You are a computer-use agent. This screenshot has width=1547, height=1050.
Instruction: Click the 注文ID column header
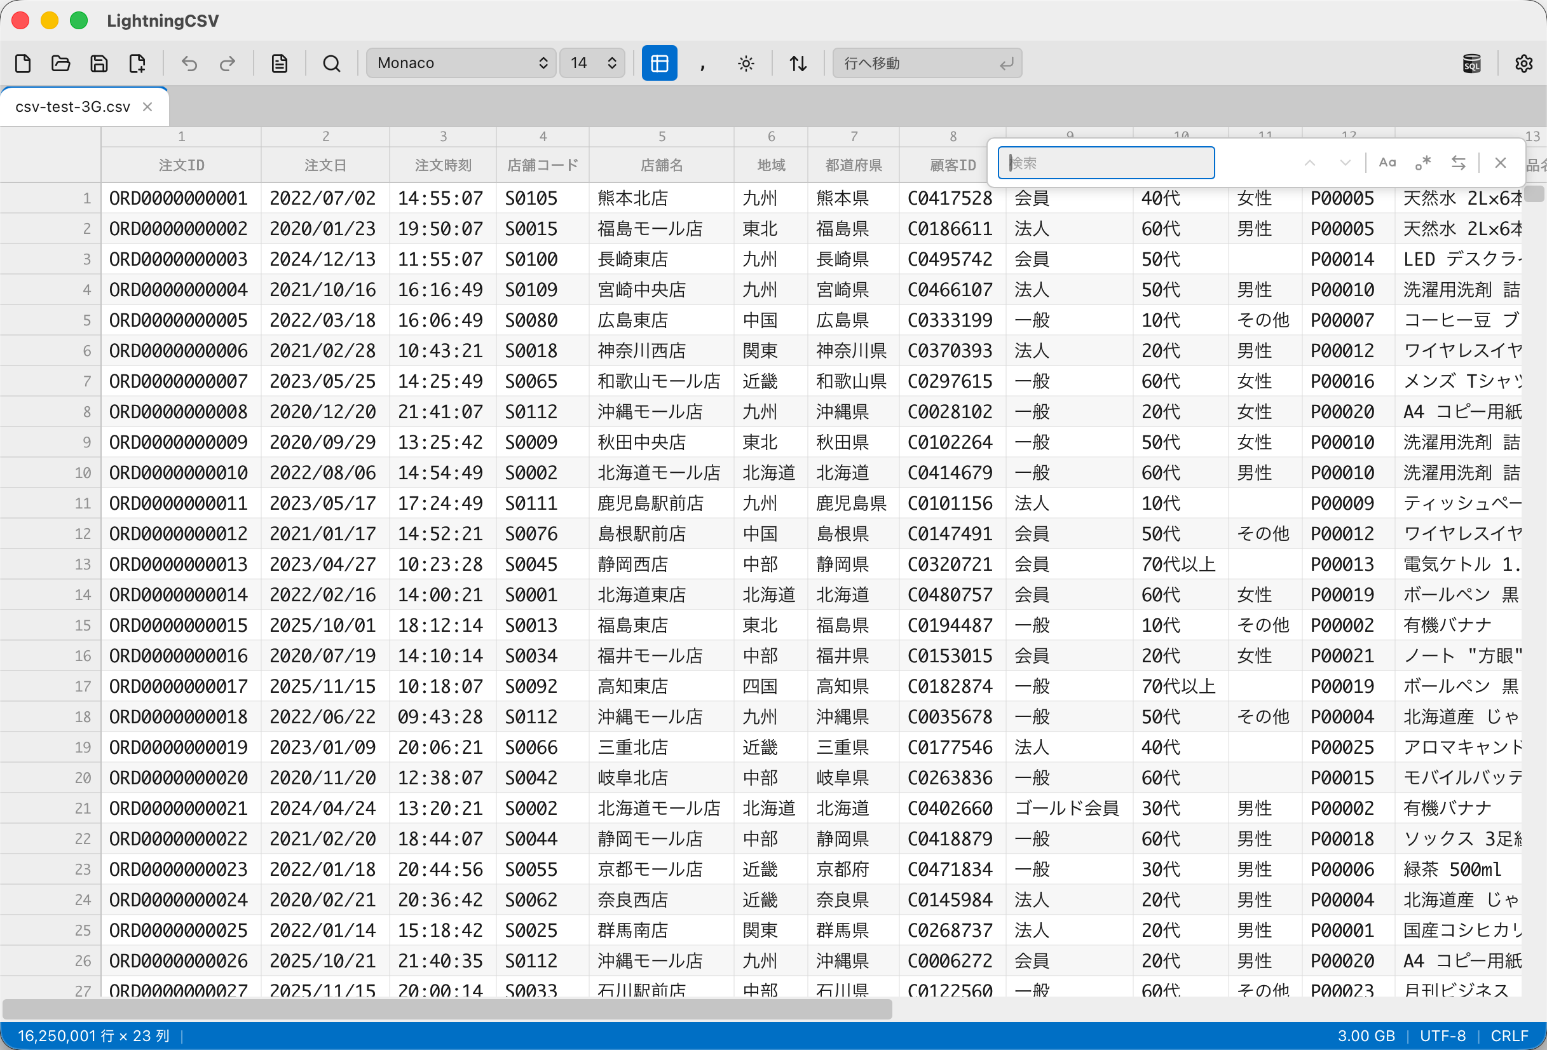pos(181,165)
